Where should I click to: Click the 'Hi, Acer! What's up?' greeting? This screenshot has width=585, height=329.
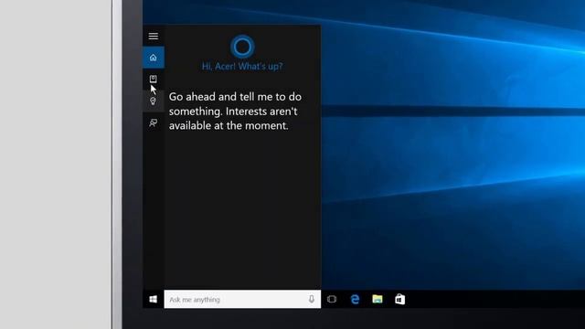pyautogui.click(x=242, y=67)
